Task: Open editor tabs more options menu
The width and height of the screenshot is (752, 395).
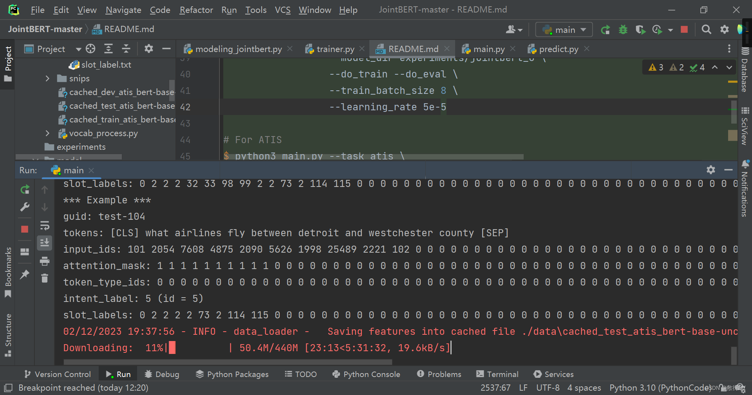Action: click(x=729, y=48)
